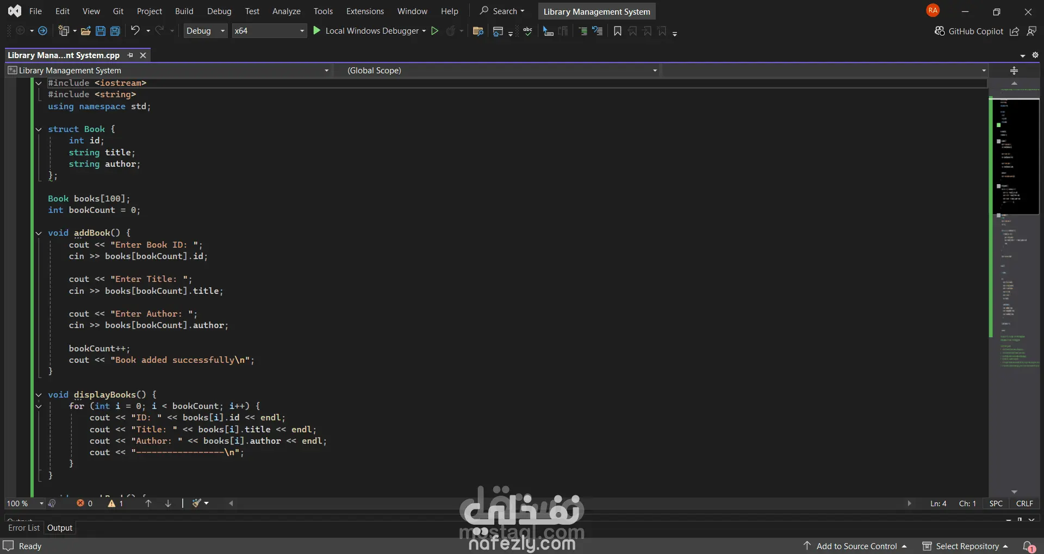Viewport: 1044px width, 554px height.
Task: Open the Debug configuration dropdown
Action: click(x=206, y=31)
